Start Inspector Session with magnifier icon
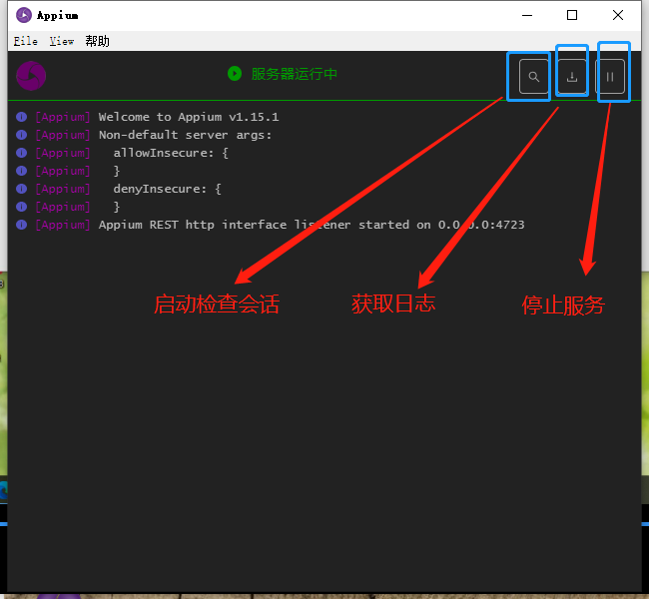649x599 pixels. pyautogui.click(x=534, y=77)
